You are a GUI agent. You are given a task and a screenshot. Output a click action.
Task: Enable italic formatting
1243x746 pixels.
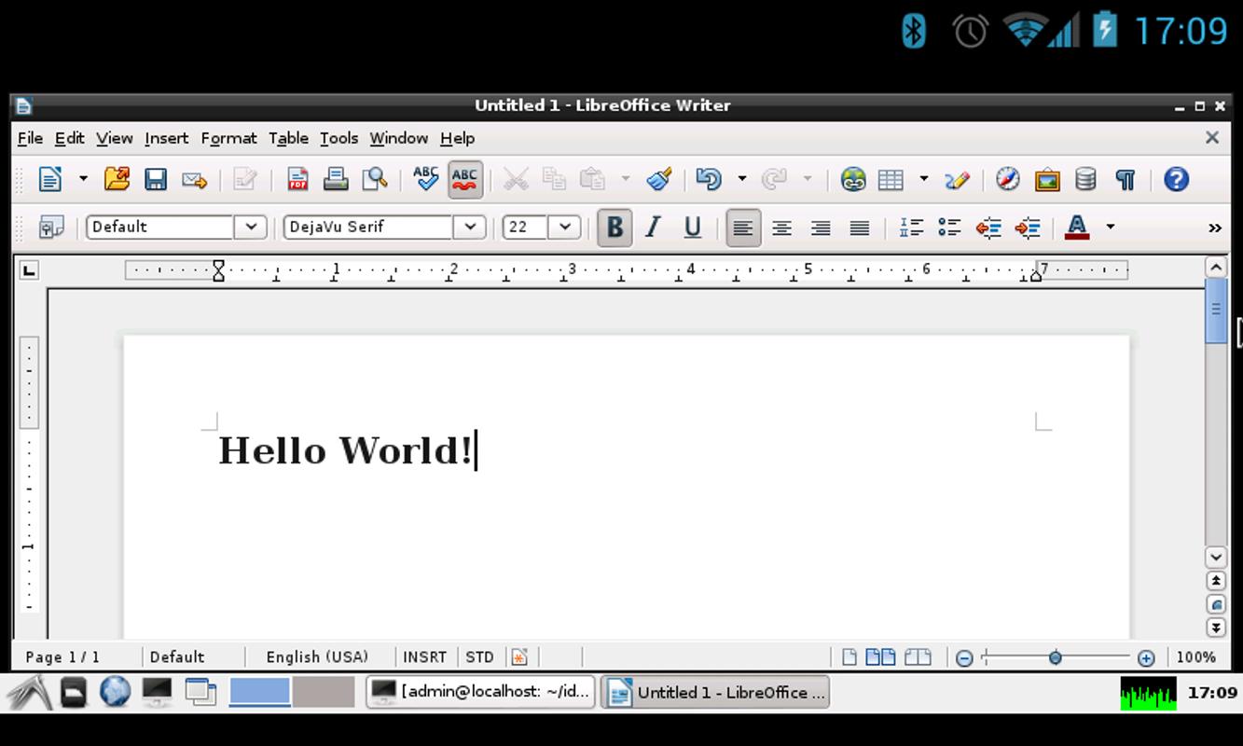pos(653,227)
